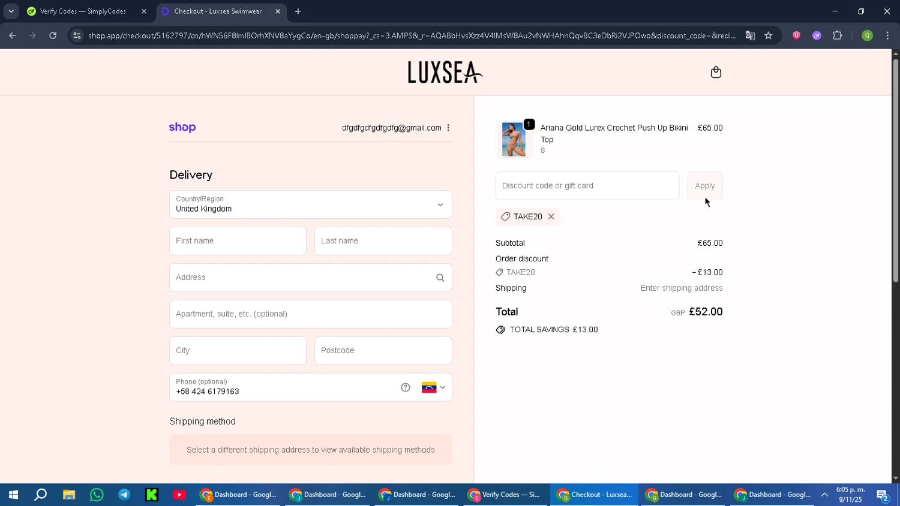Open Chrome three-dot menu
The height and width of the screenshot is (506, 900).
(887, 36)
